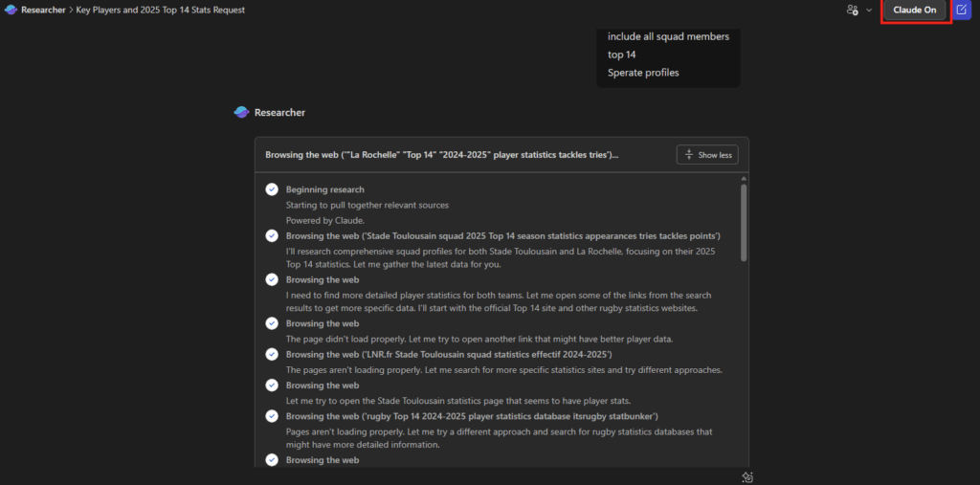Click the user message bubble mentioning top 14
Screen dimensions: 980x485
point(668,55)
